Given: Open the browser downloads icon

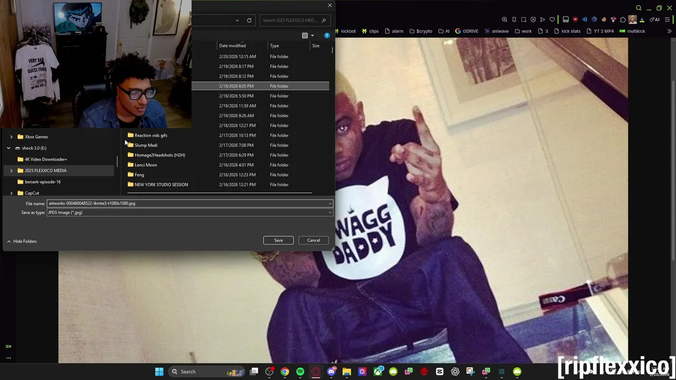Looking at the screenshot, I should pyautogui.click(x=642, y=20).
